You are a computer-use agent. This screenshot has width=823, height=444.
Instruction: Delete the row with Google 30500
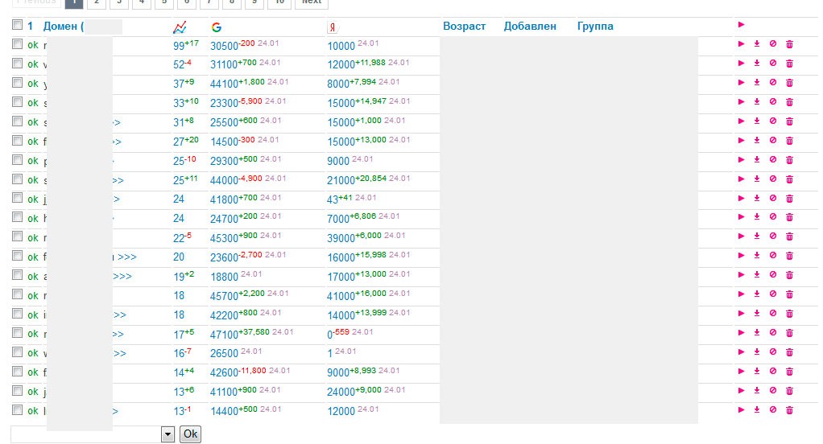click(789, 44)
